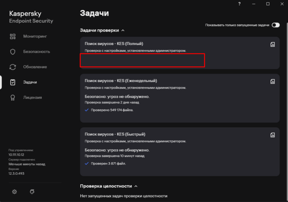Toggle Показывать только запущенные задачи switch
This screenshot has height=202, width=288.
tap(276, 25)
